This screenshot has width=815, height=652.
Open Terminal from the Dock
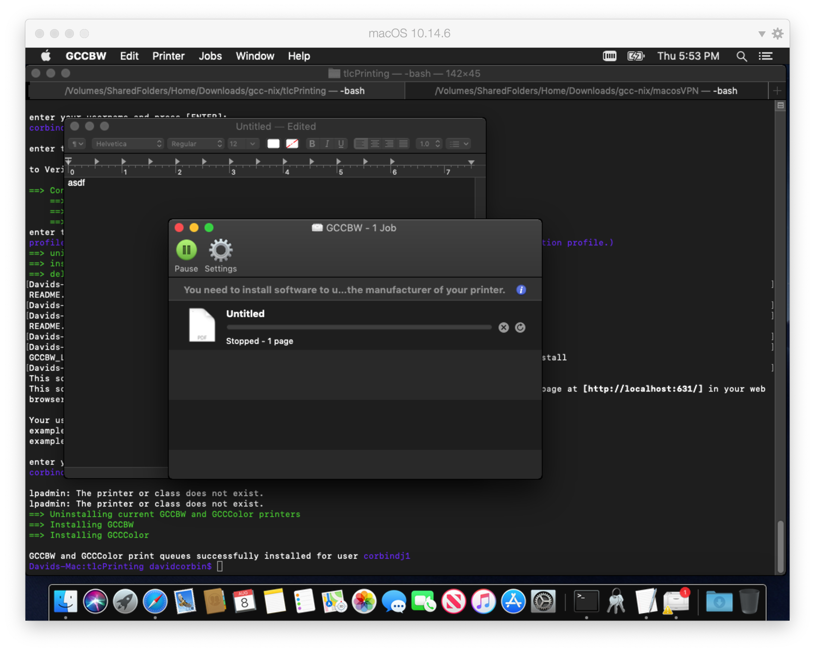point(586,601)
